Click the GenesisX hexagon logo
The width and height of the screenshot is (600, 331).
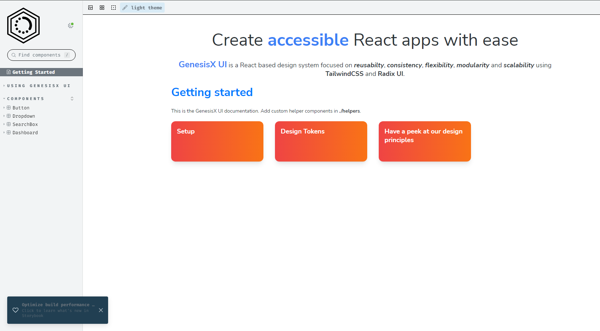(x=23, y=26)
